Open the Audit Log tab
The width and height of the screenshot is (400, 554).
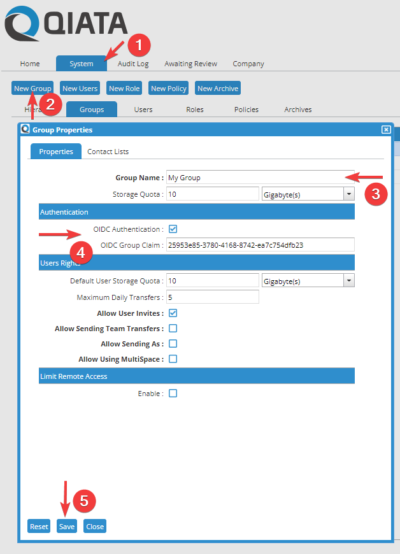pos(133,64)
